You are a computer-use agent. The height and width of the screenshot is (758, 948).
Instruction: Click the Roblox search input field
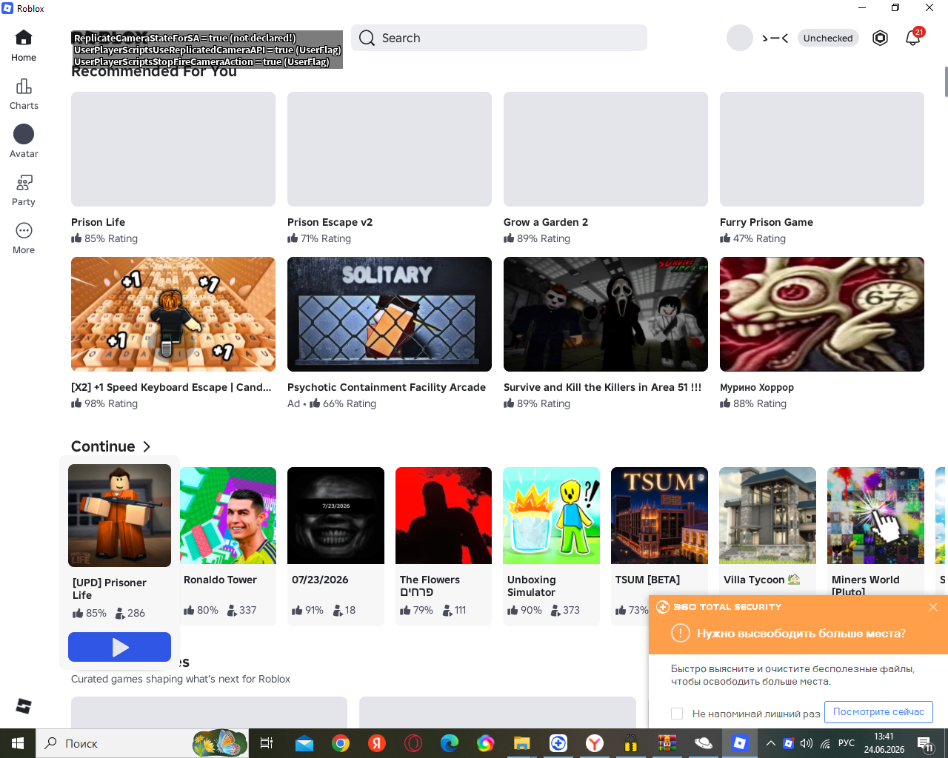click(x=499, y=38)
